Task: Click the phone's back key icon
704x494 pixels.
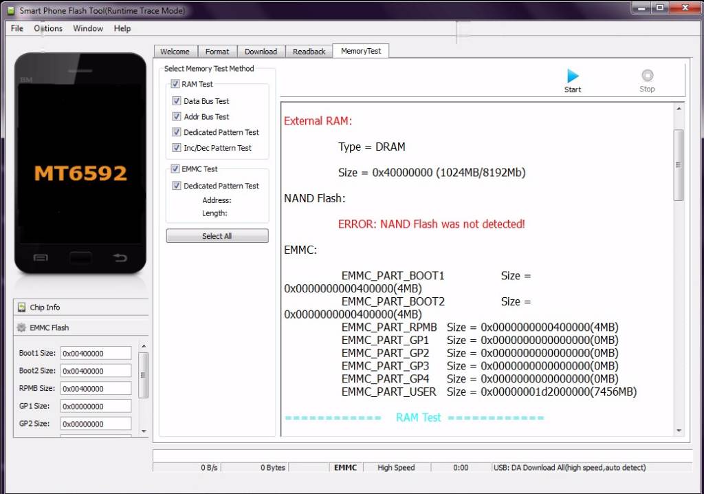Action: [x=120, y=258]
